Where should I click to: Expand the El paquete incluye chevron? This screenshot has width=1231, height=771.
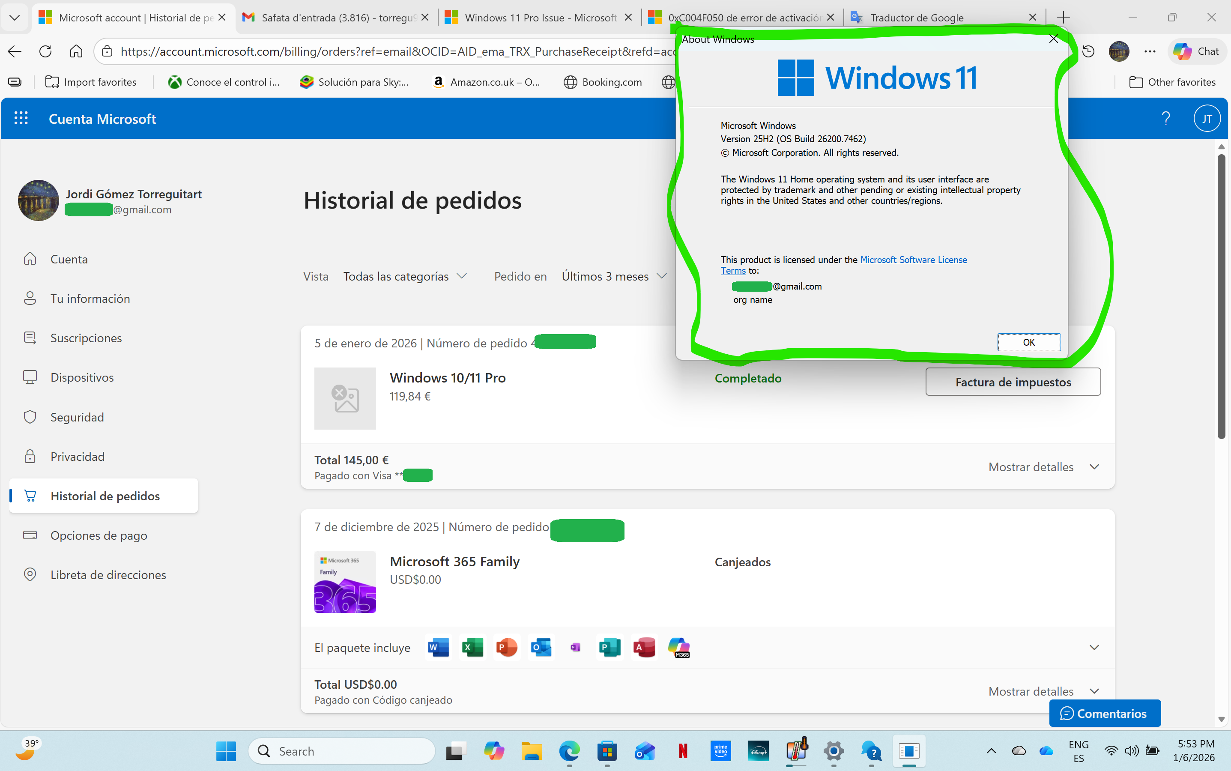coord(1094,648)
